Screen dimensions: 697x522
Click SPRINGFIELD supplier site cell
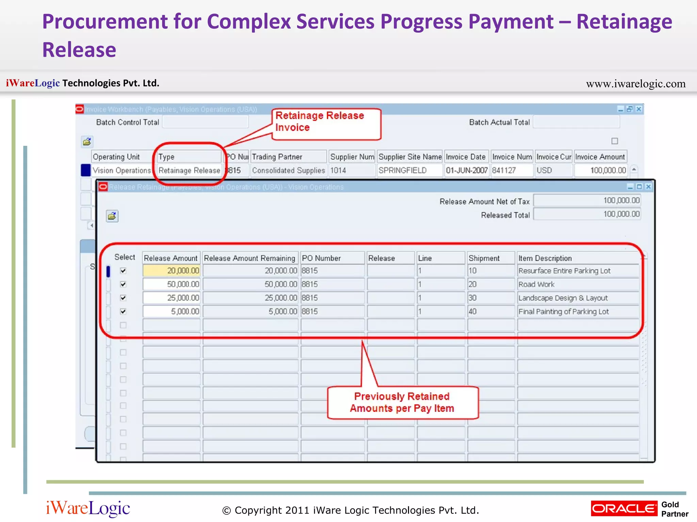click(x=410, y=170)
